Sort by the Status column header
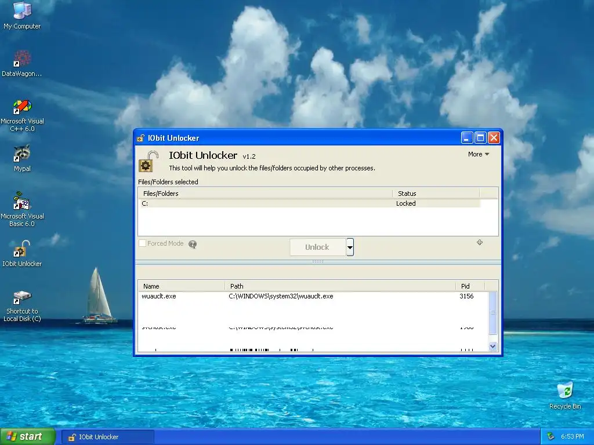The height and width of the screenshot is (445, 594). click(x=436, y=194)
